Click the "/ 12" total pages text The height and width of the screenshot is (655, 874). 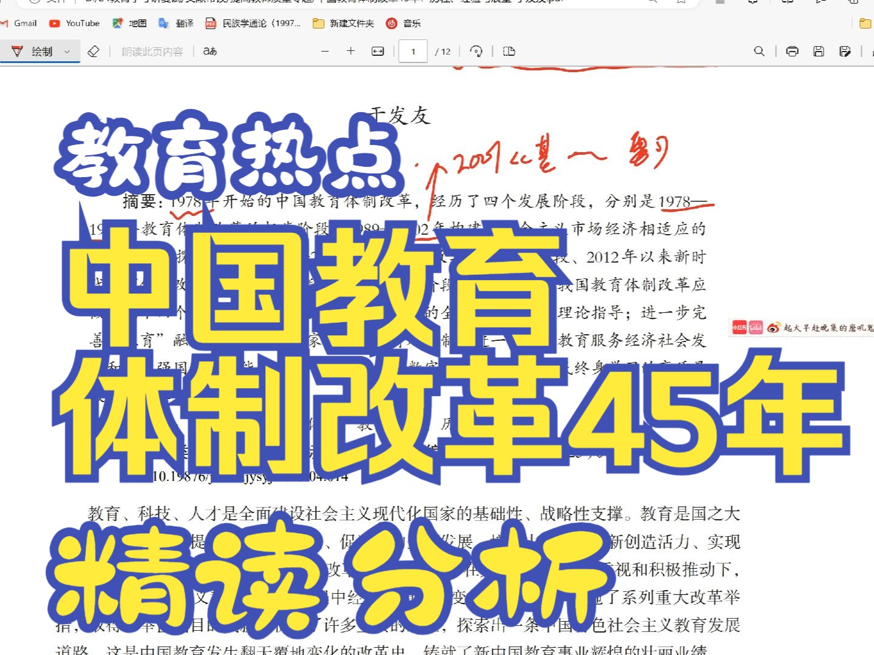click(x=443, y=52)
